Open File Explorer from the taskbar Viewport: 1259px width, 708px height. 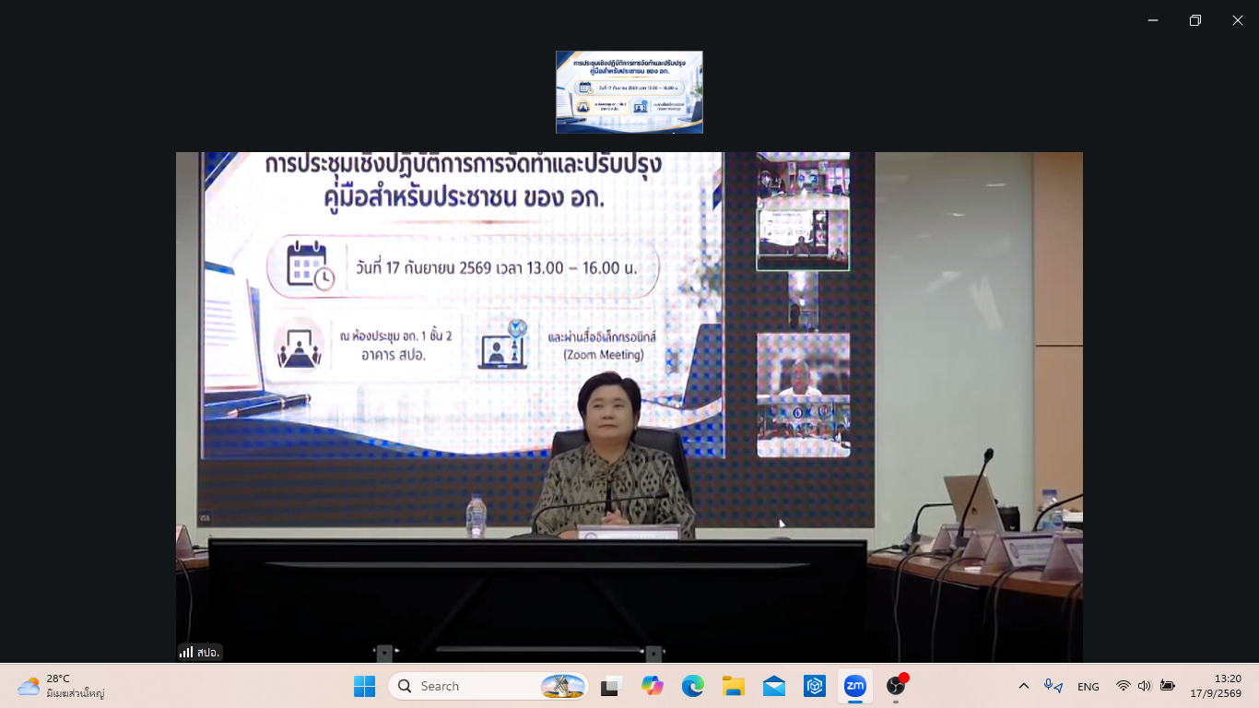[x=734, y=686]
